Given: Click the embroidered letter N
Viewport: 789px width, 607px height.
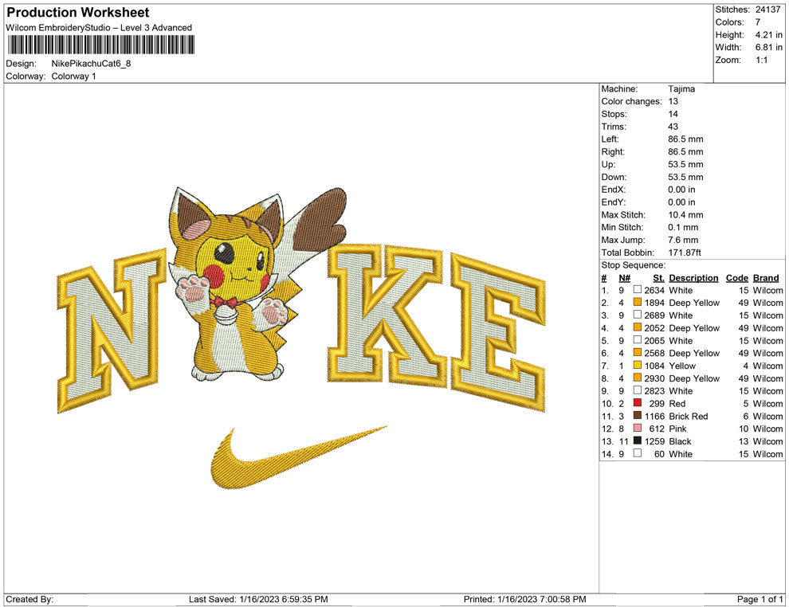Looking at the screenshot, I should pyautogui.click(x=112, y=330).
